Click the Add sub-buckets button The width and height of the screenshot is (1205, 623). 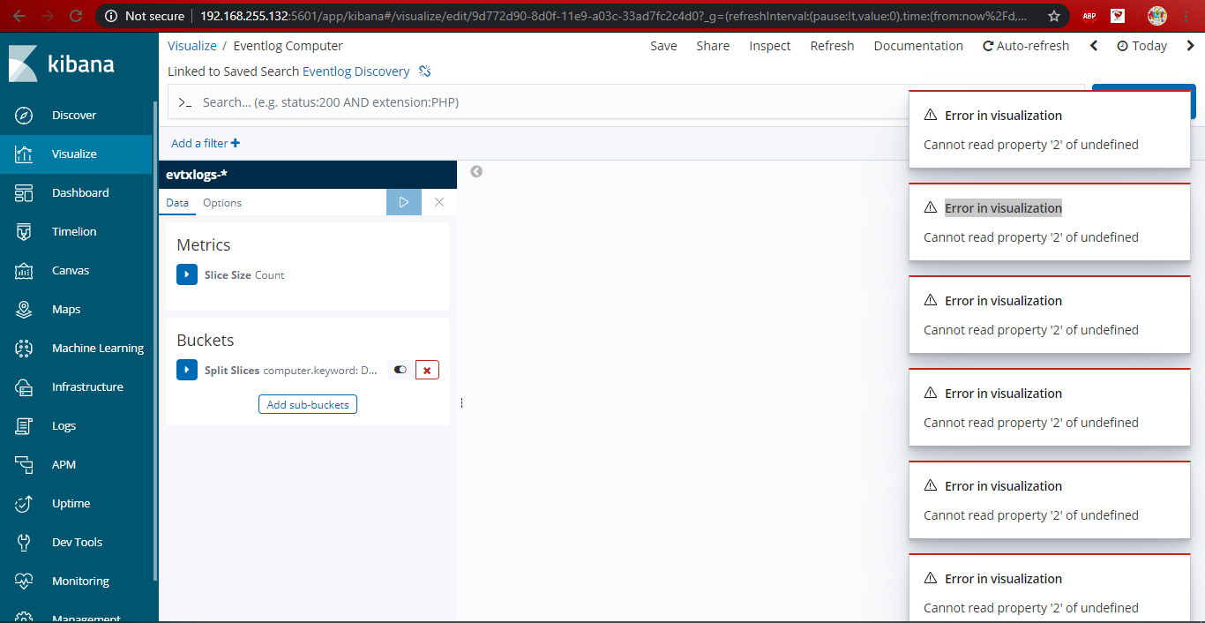tap(307, 403)
